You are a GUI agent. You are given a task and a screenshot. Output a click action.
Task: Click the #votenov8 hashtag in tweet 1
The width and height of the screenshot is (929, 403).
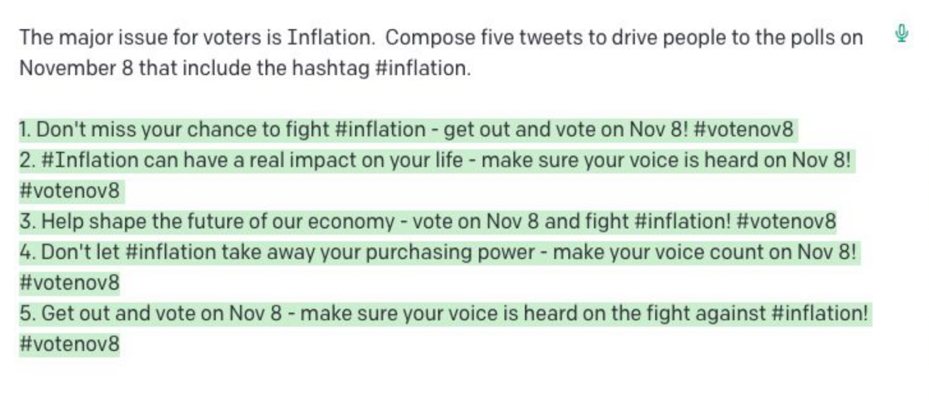click(743, 129)
